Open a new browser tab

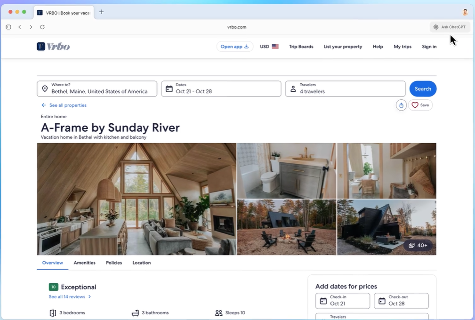(102, 12)
